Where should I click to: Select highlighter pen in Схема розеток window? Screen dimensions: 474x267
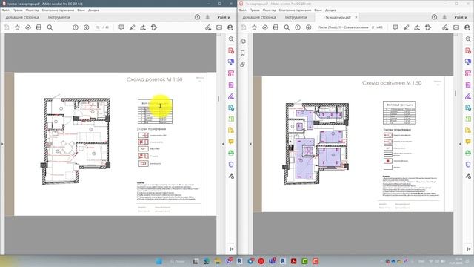click(132, 27)
